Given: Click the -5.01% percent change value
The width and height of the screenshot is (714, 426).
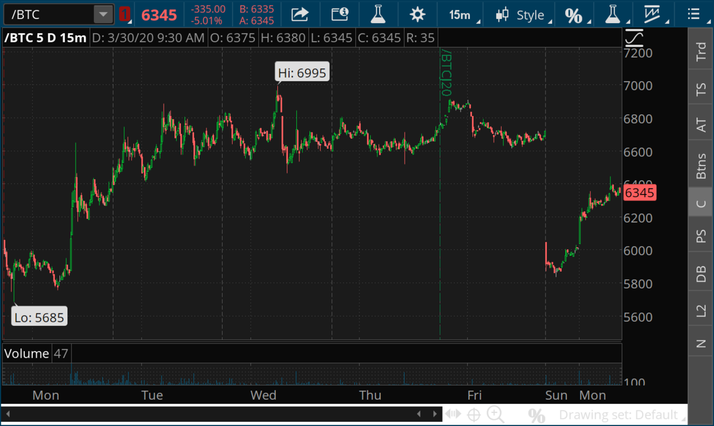Looking at the screenshot, I should pos(207,21).
